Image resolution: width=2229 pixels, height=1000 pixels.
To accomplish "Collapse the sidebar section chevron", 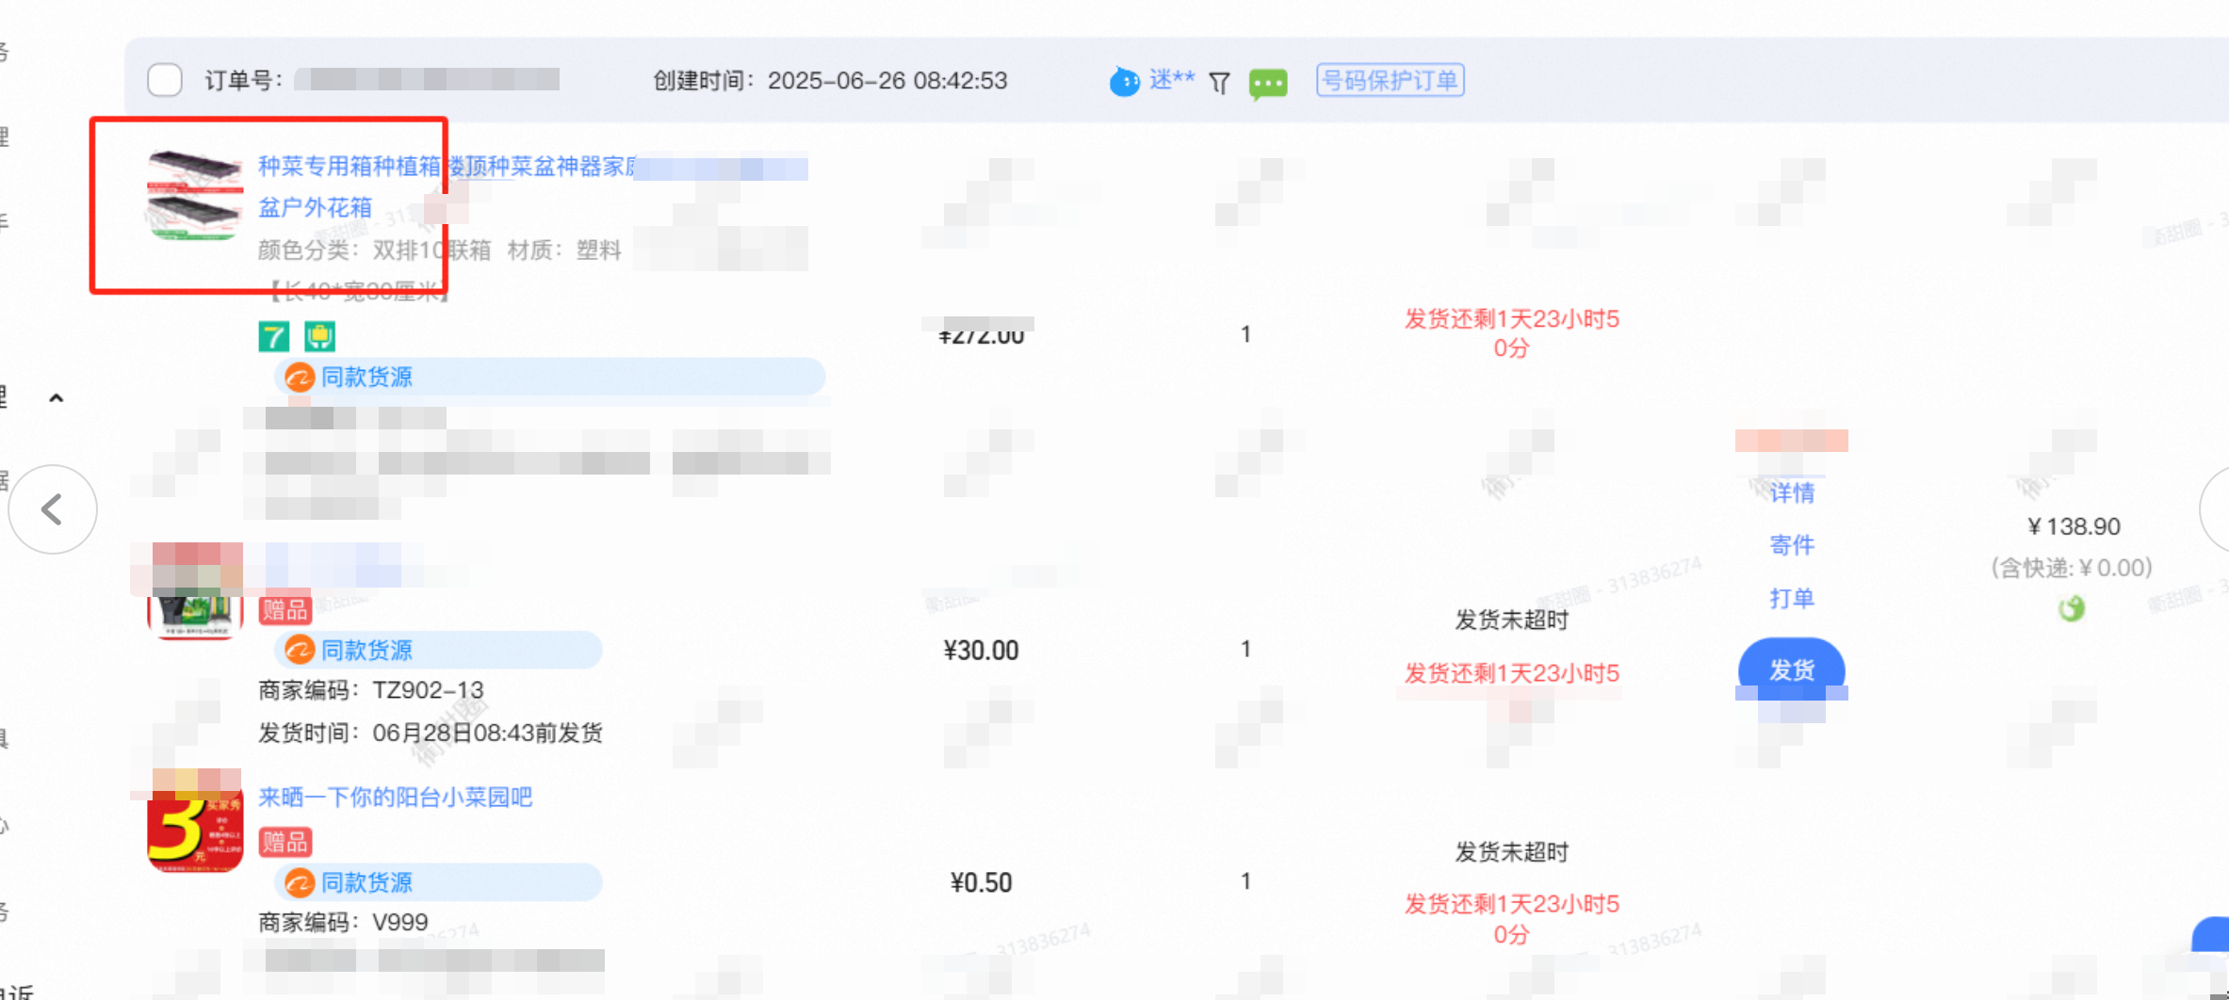I will [57, 398].
